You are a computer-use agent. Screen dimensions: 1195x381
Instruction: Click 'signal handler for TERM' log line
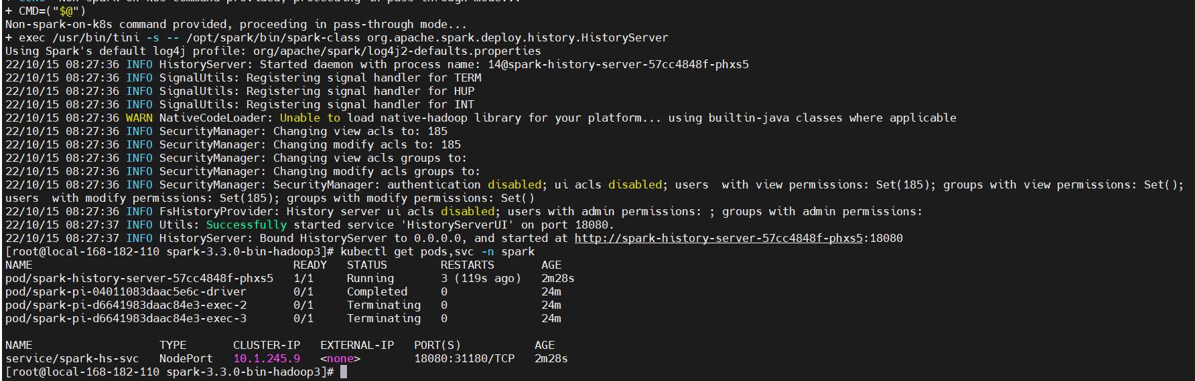tap(243, 78)
